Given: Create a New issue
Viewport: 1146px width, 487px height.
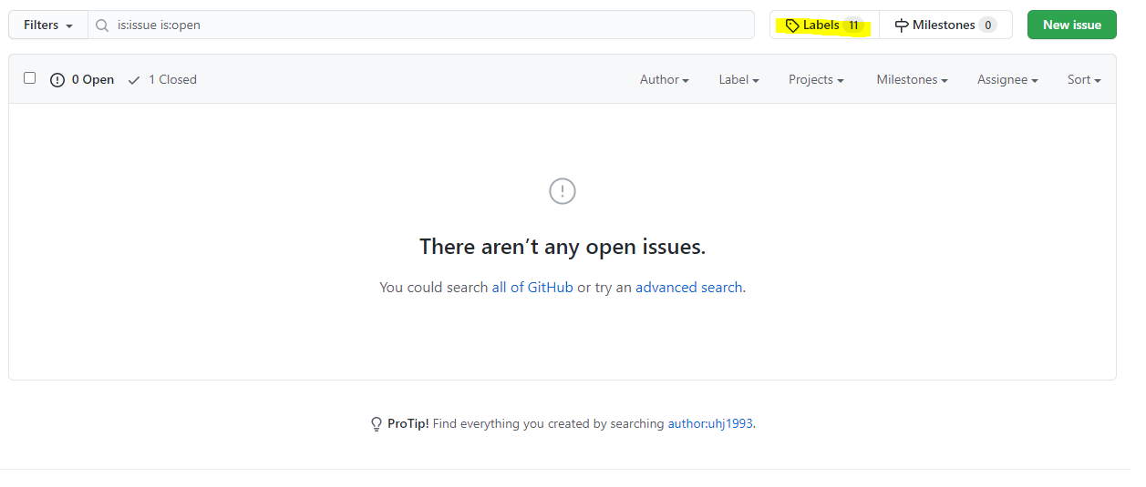Looking at the screenshot, I should click(1072, 25).
